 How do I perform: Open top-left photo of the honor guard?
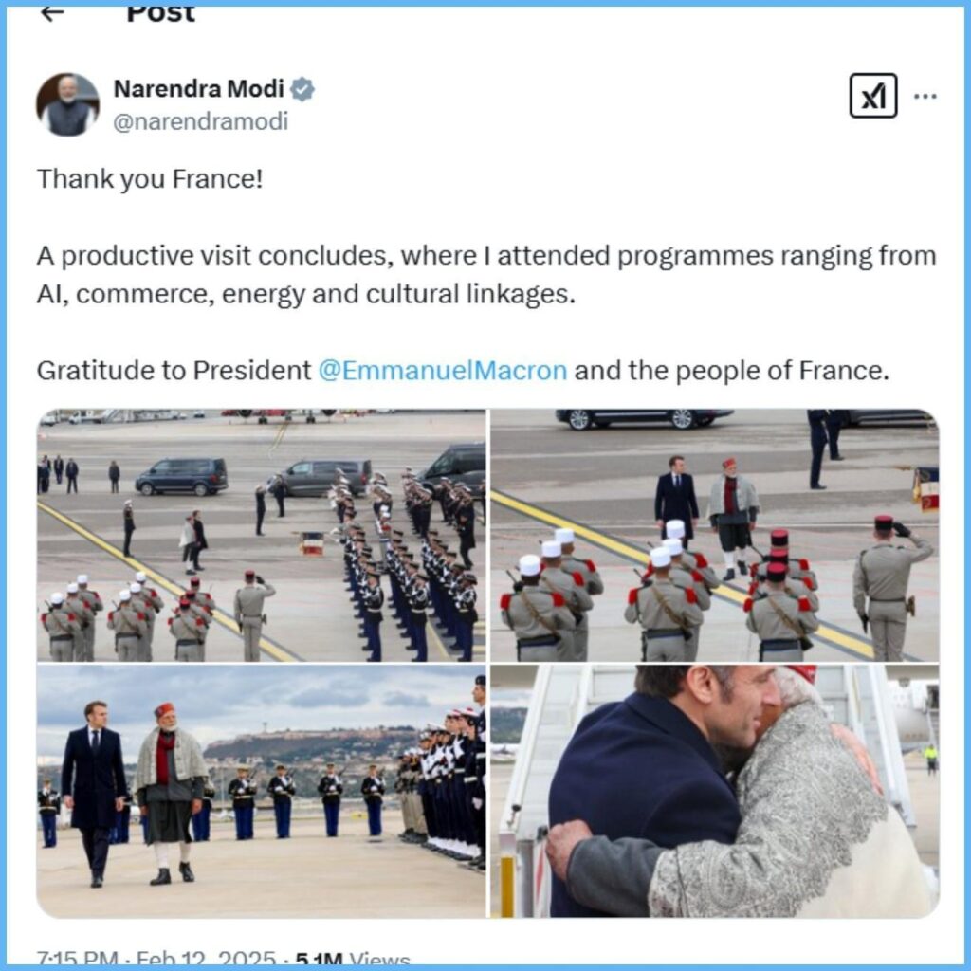pos(262,535)
